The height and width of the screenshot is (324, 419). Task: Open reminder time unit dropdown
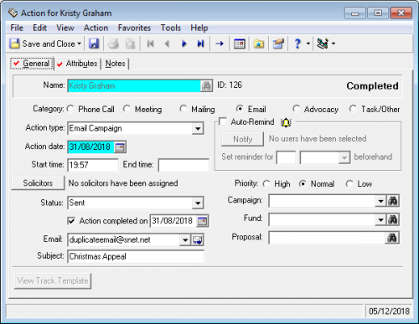(344, 157)
